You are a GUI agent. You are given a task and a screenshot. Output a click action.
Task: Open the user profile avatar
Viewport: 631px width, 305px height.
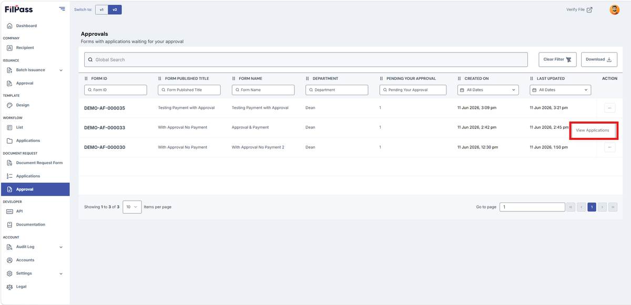pyautogui.click(x=614, y=9)
